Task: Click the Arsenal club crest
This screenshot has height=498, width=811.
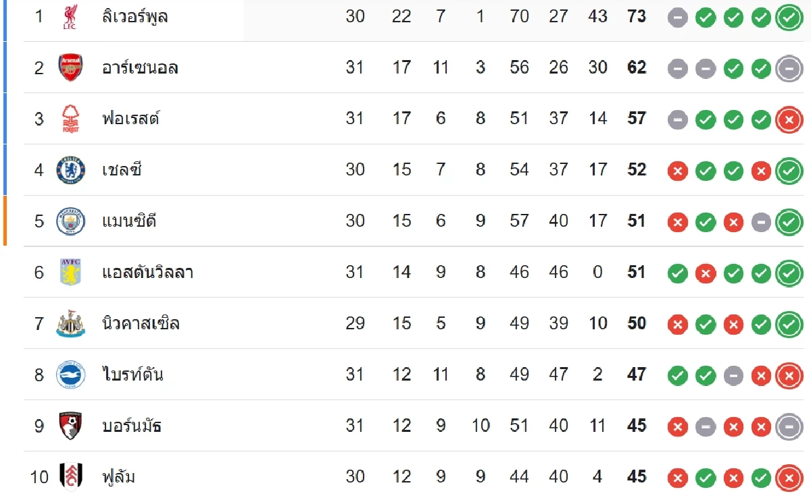Action: click(70, 67)
